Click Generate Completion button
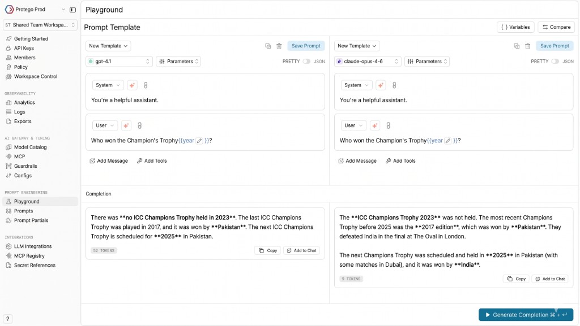This screenshot has width=580, height=326. point(526,315)
